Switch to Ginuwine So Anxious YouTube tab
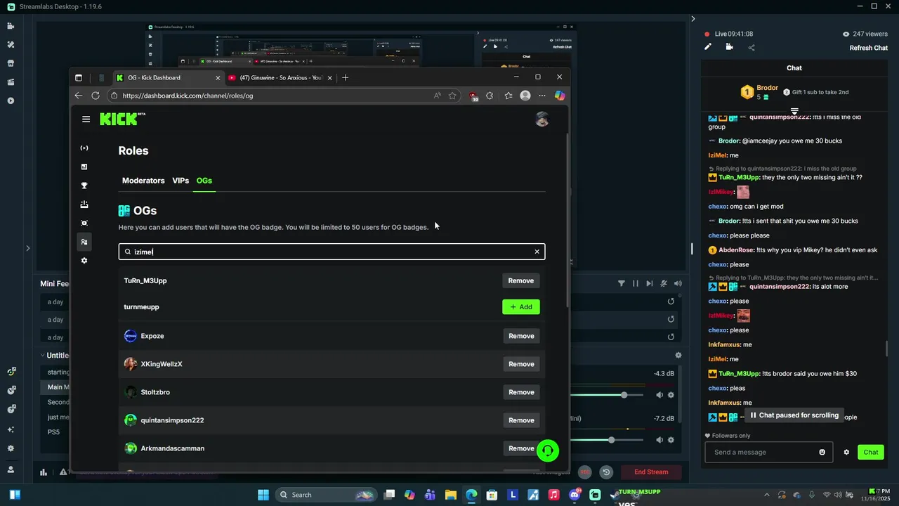899x506 pixels. (x=280, y=77)
